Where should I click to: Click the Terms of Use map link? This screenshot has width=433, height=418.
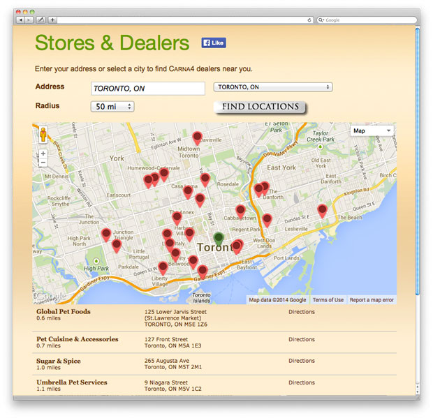(328, 300)
